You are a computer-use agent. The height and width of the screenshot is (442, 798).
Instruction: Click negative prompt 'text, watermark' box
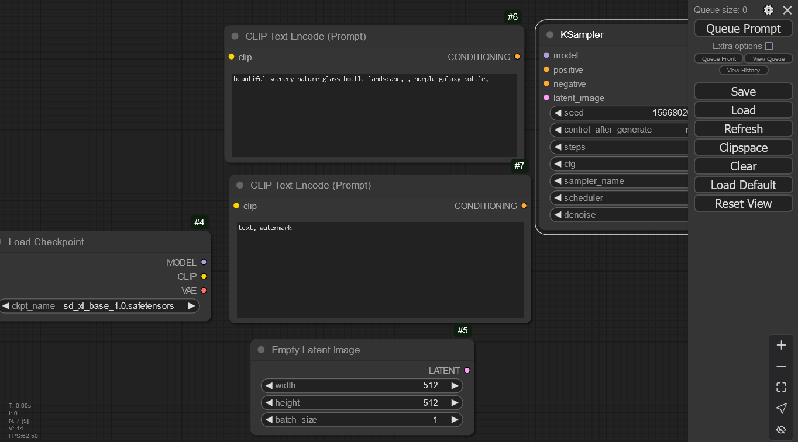pyautogui.click(x=380, y=270)
